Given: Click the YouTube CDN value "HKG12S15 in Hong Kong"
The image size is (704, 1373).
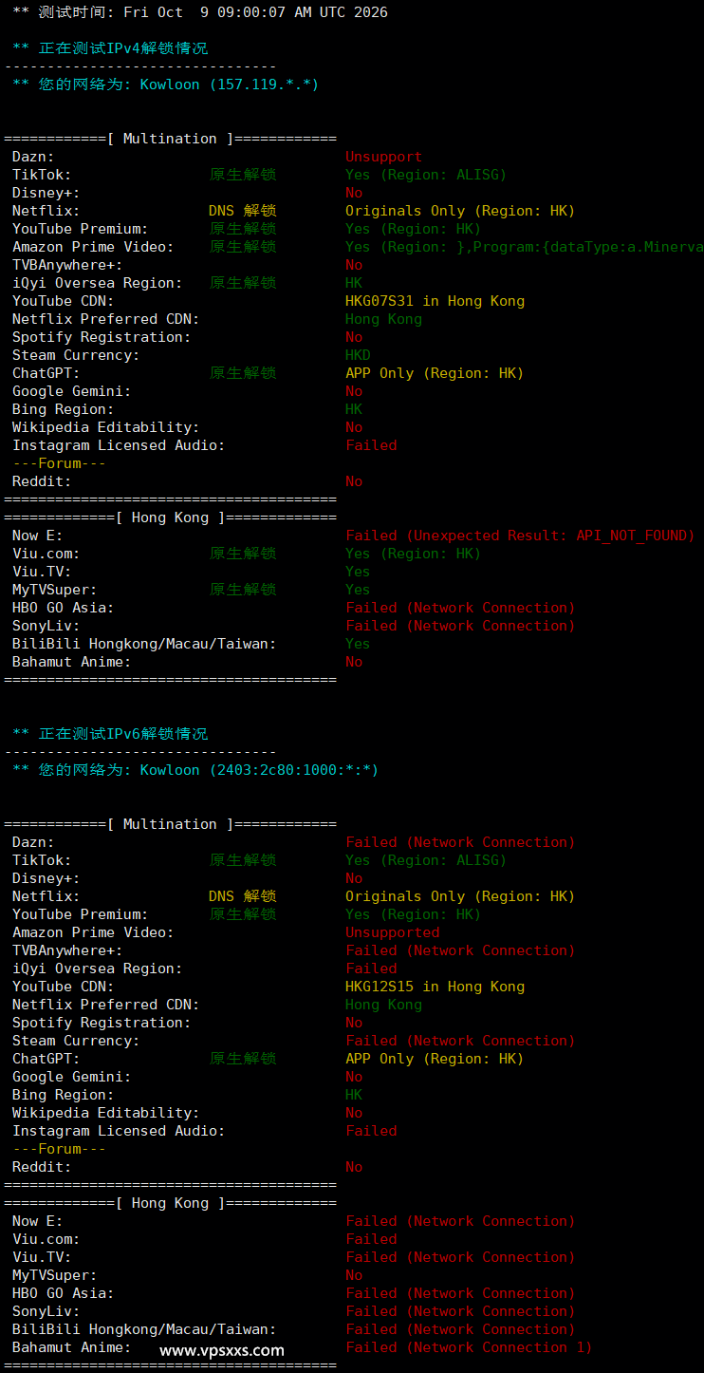Looking at the screenshot, I should coord(435,987).
